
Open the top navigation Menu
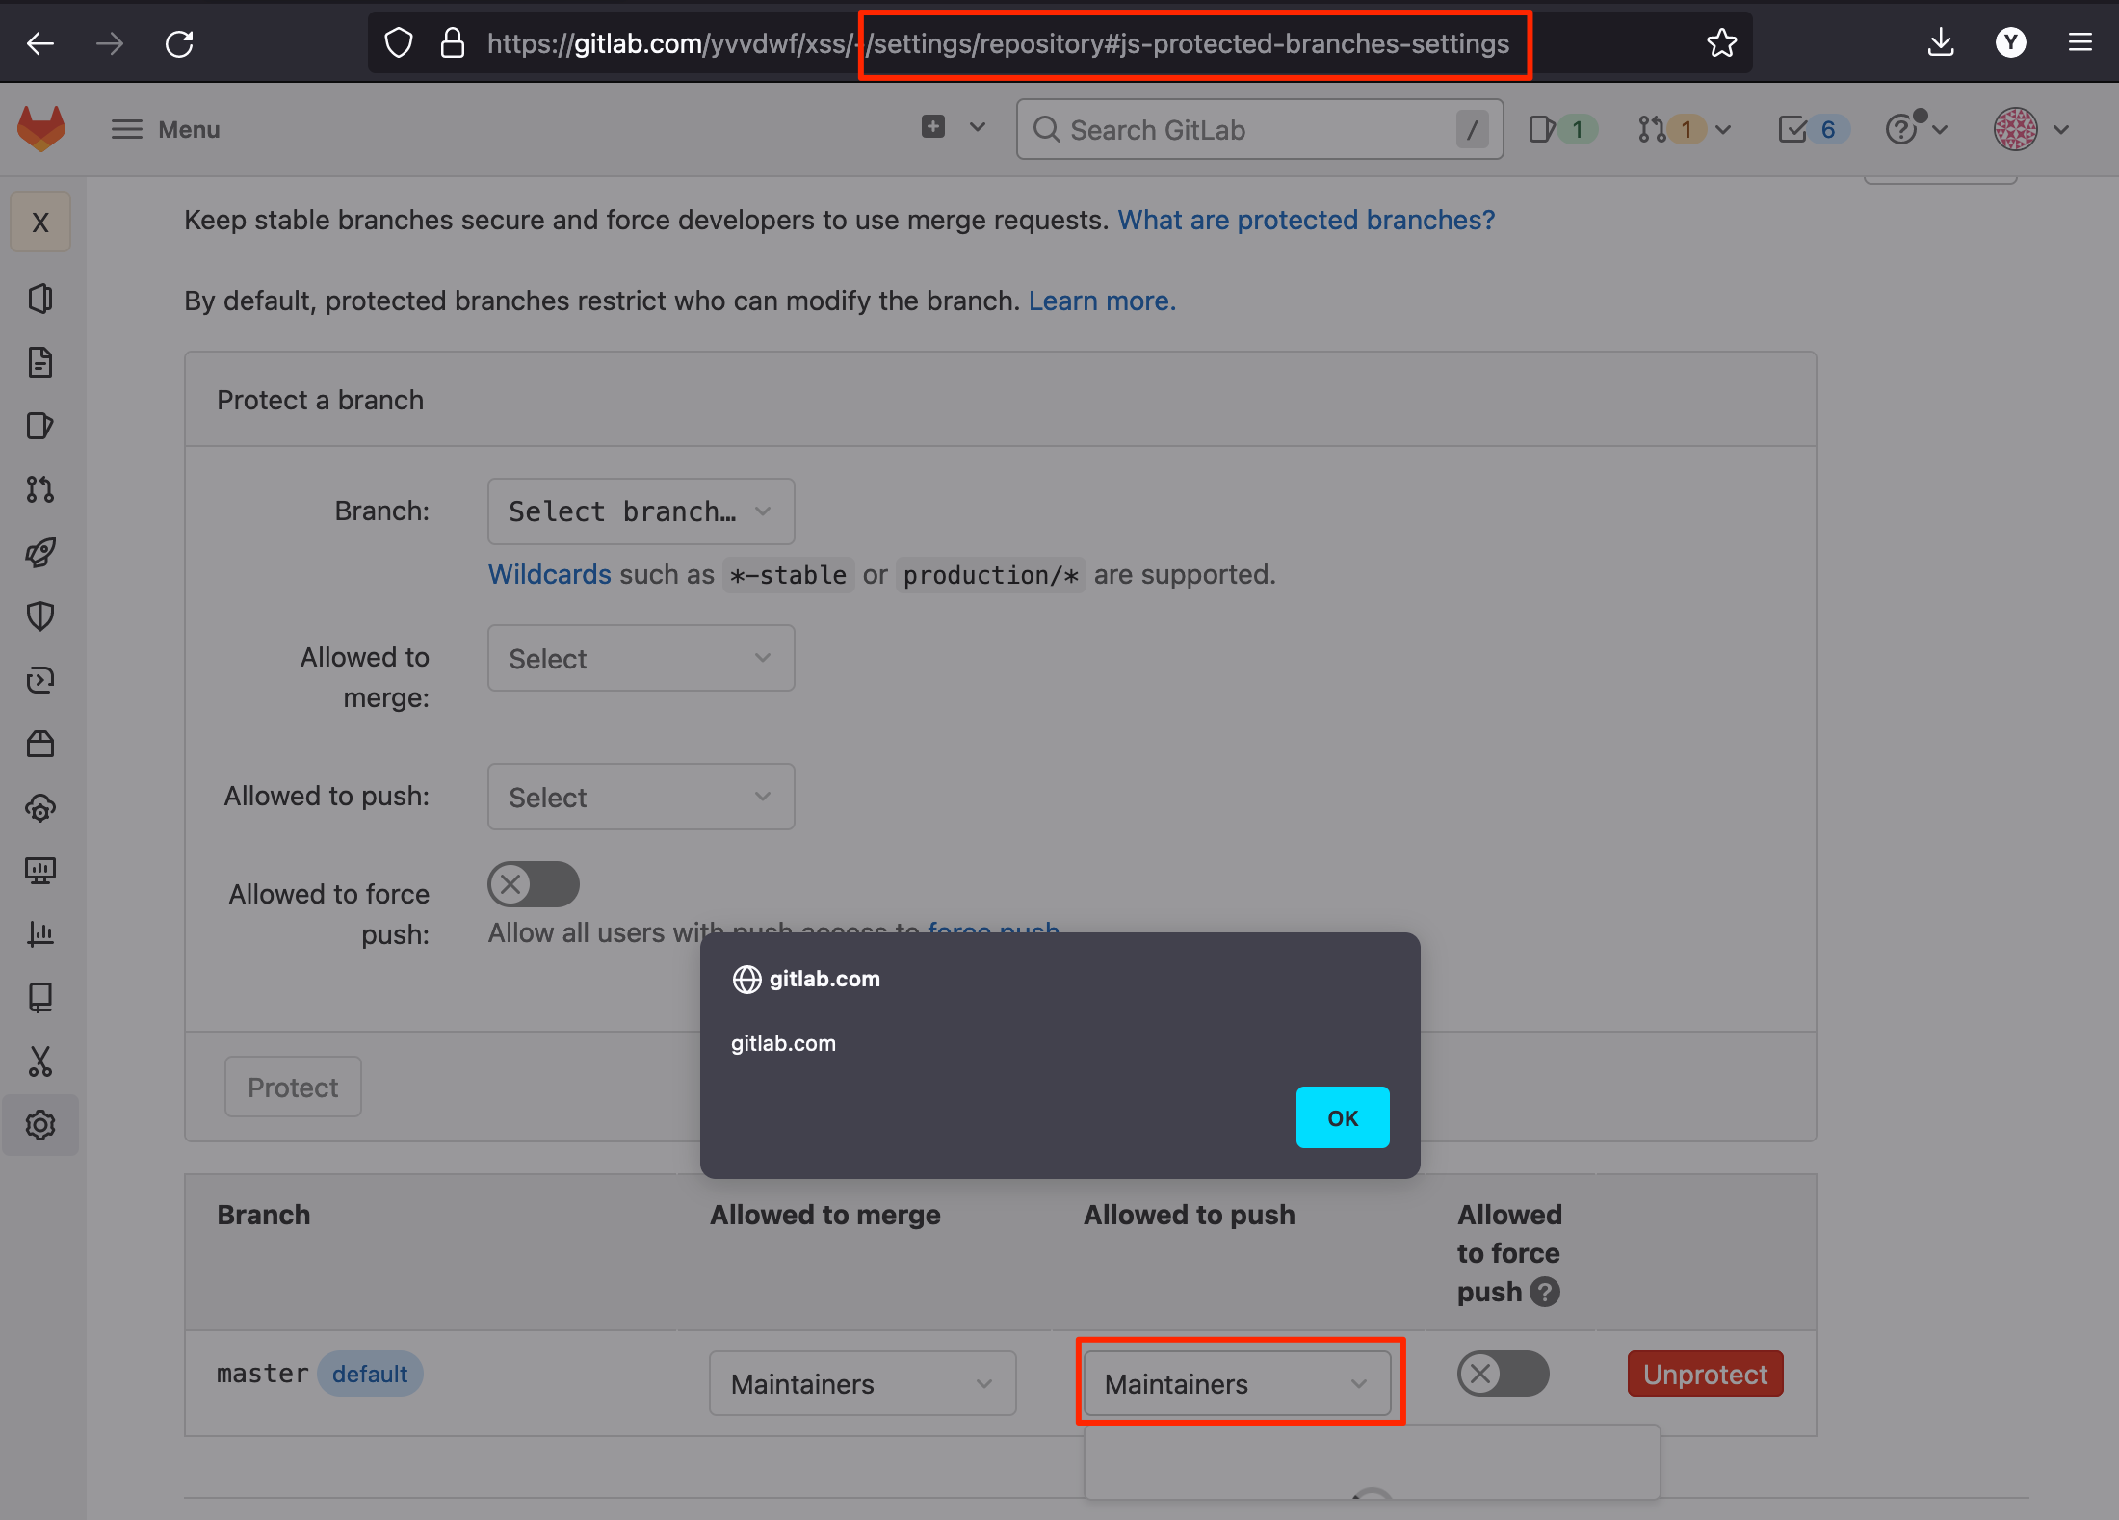coord(166,129)
